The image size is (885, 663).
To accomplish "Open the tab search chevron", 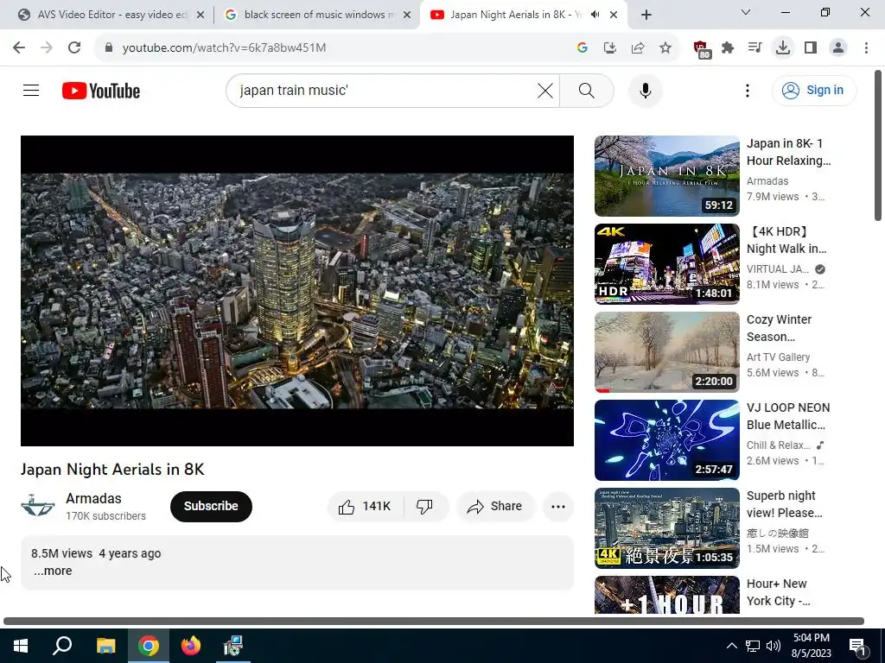I will [746, 12].
